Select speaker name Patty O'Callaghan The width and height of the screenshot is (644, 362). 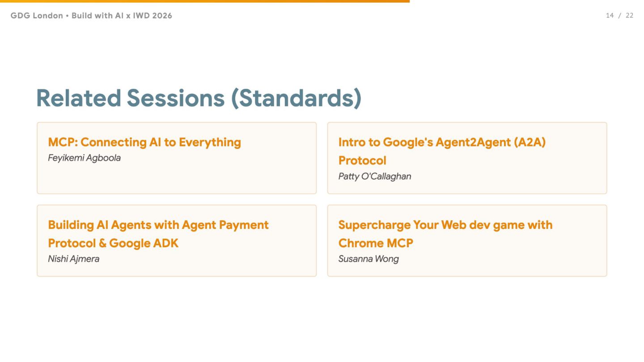click(x=374, y=176)
